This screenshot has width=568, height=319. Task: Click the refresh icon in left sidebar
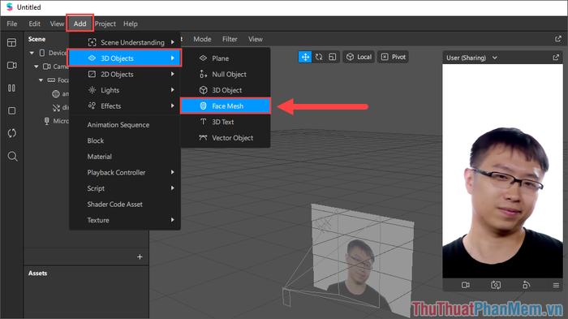(x=11, y=133)
